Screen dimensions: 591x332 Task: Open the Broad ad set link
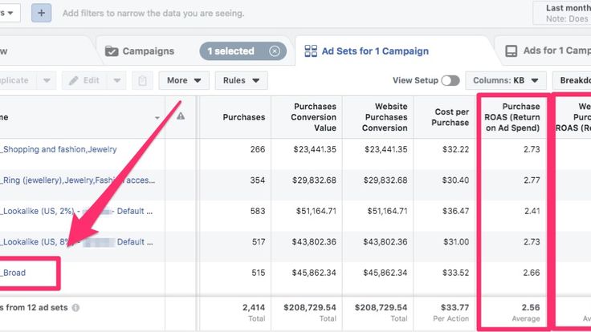click(14, 273)
